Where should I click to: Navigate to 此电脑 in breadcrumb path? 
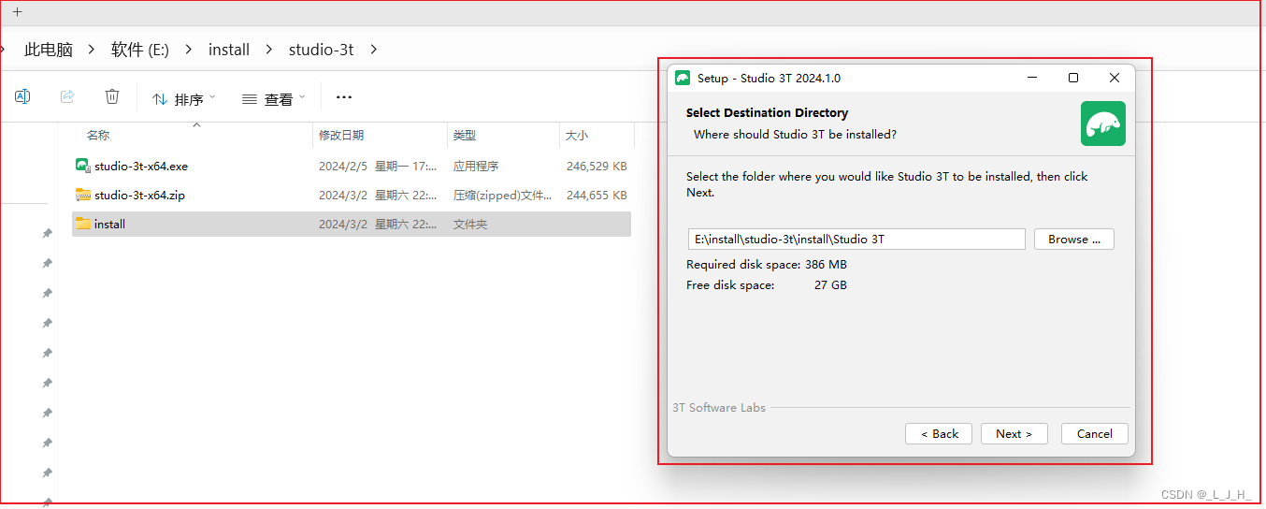pyautogui.click(x=49, y=50)
